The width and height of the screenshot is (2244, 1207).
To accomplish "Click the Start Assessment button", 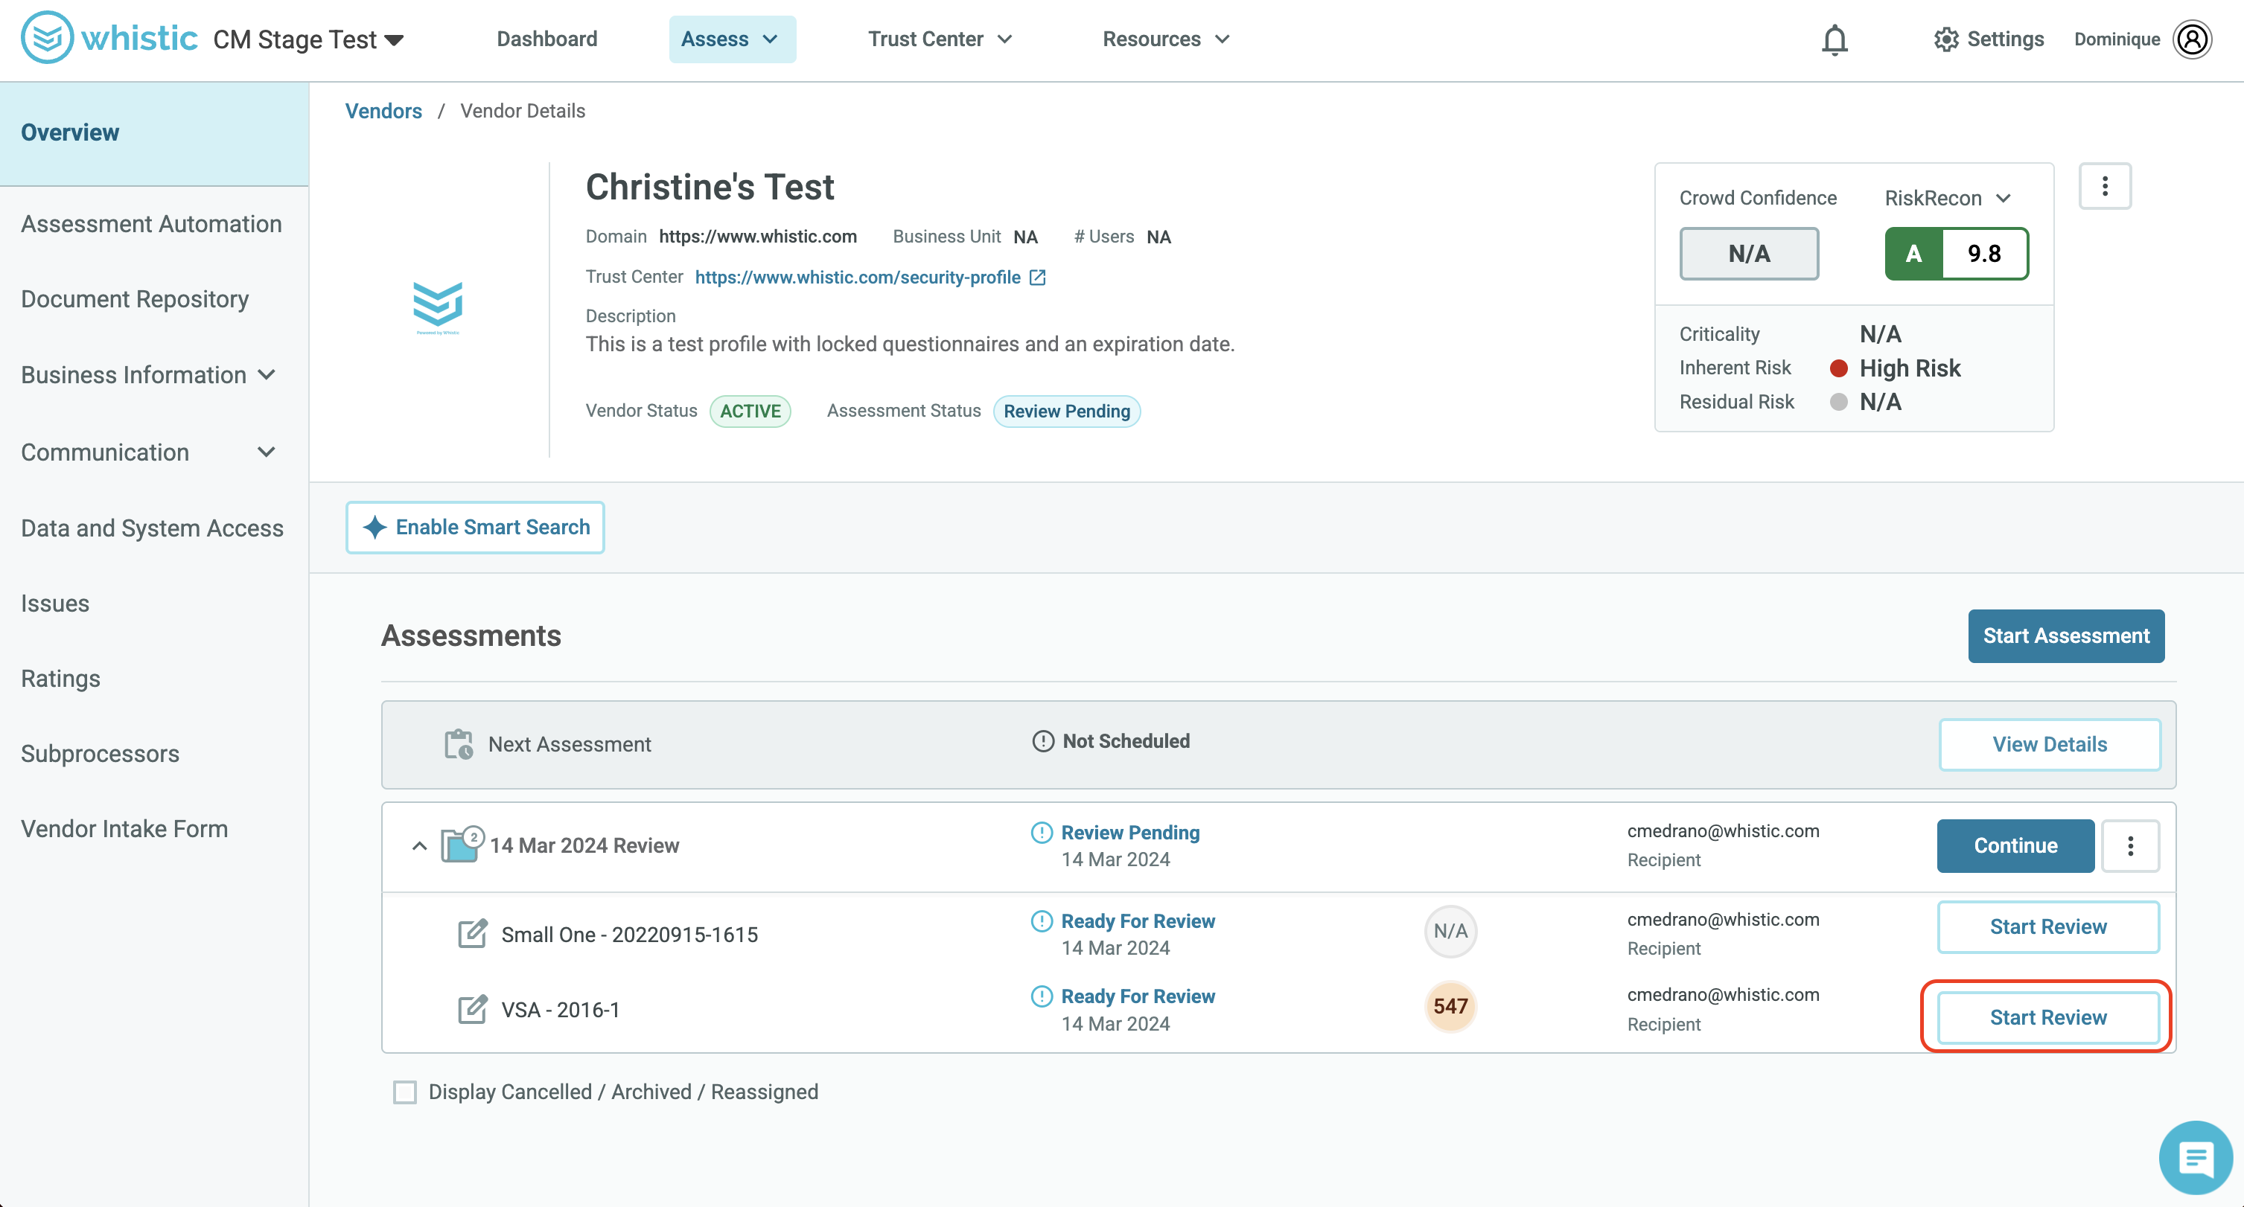I will click(2065, 635).
